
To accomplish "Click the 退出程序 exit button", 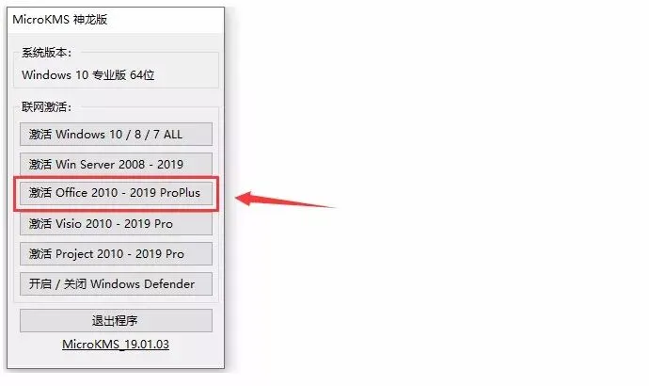I will (116, 320).
